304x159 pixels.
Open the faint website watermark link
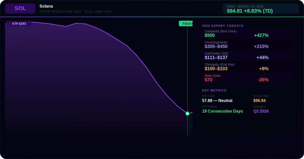coord(226,129)
